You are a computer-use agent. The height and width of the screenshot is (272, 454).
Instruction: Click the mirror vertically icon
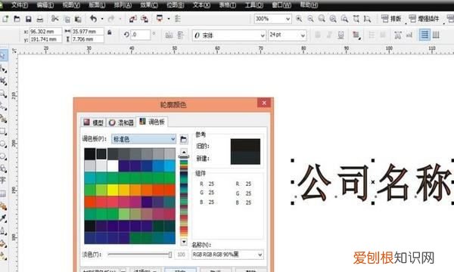pos(180,36)
